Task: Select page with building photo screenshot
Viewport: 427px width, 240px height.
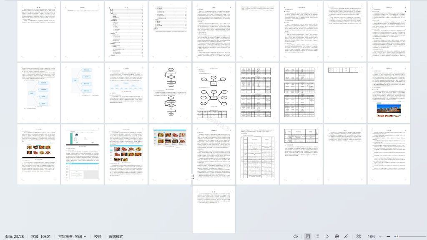Action: (389, 93)
